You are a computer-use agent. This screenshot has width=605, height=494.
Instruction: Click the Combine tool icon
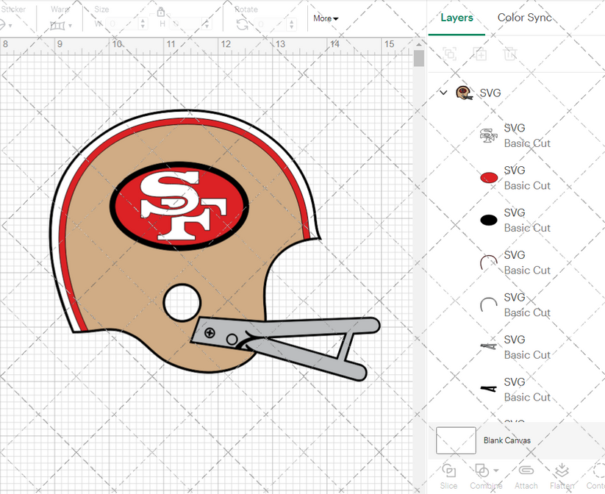[x=482, y=470]
